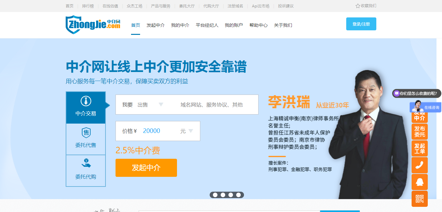
Task: Click the second carousel dot indicator
Action: click(x=223, y=195)
